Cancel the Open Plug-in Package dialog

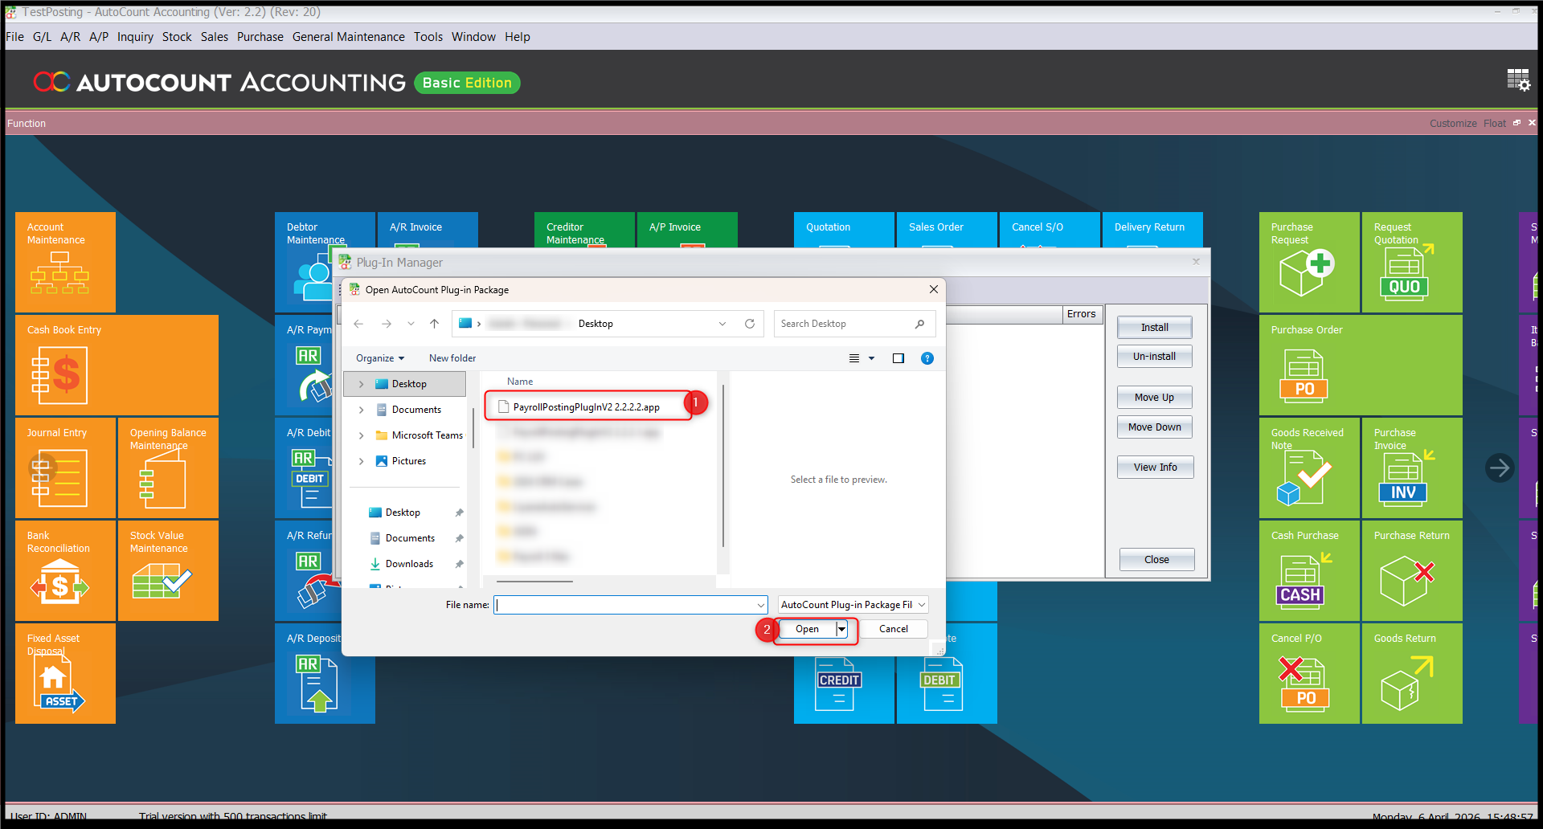tap(894, 629)
